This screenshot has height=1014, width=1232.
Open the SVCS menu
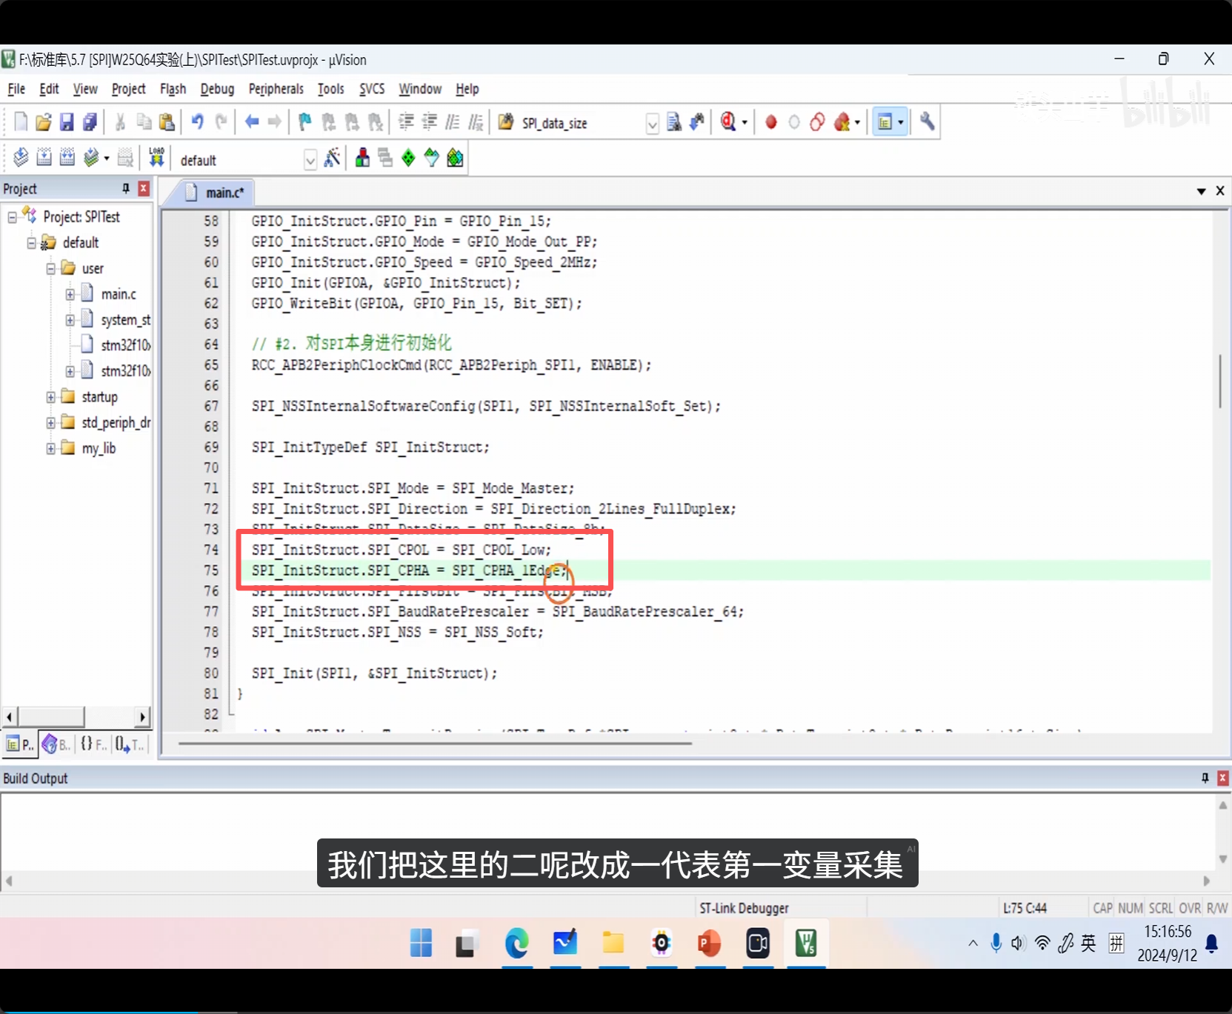[x=372, y=89]
